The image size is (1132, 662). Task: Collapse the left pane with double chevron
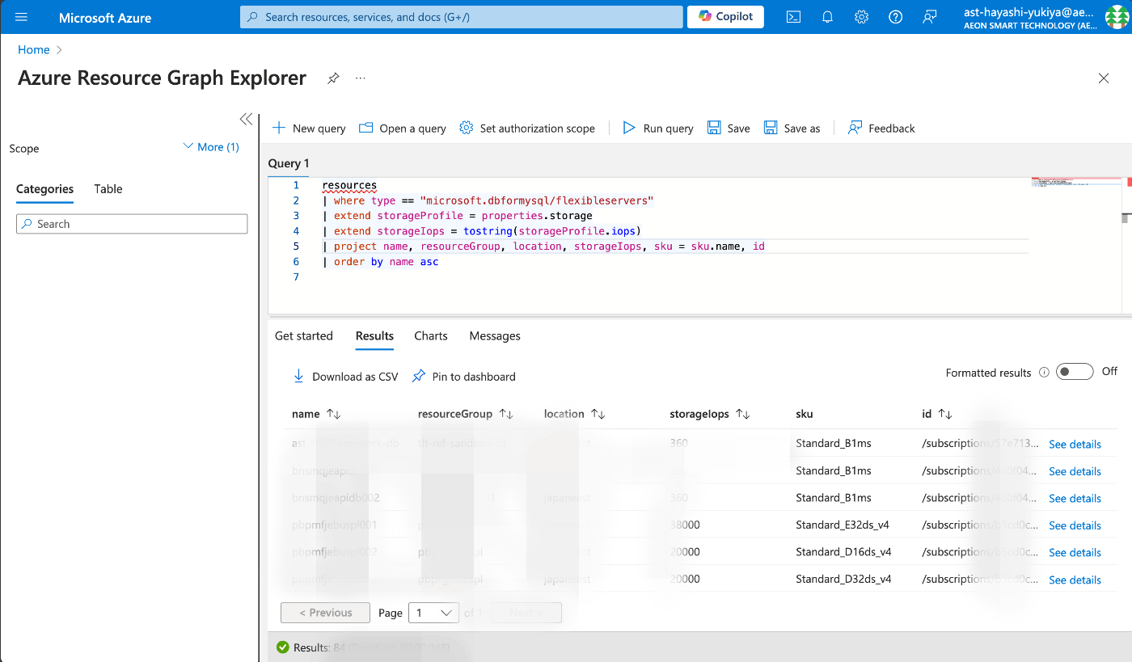247,120
